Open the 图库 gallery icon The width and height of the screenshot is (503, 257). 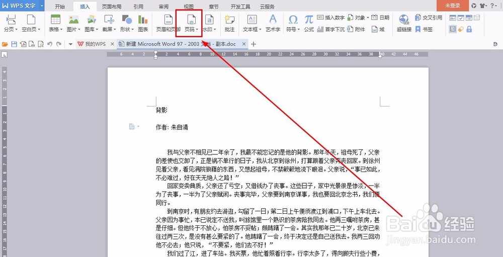(92, 19)
